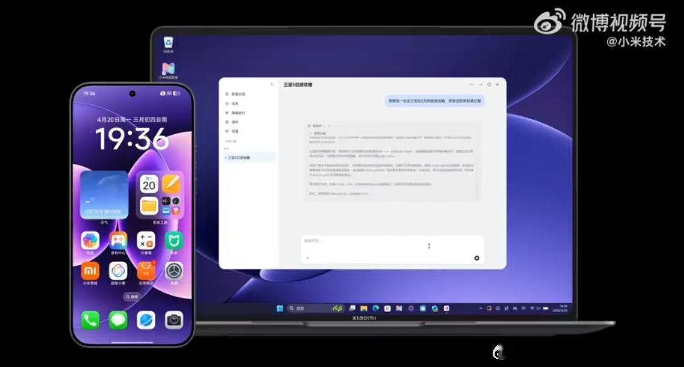
Task: Collapse the chat app sidebar panel icon
Action: (272, 85)
